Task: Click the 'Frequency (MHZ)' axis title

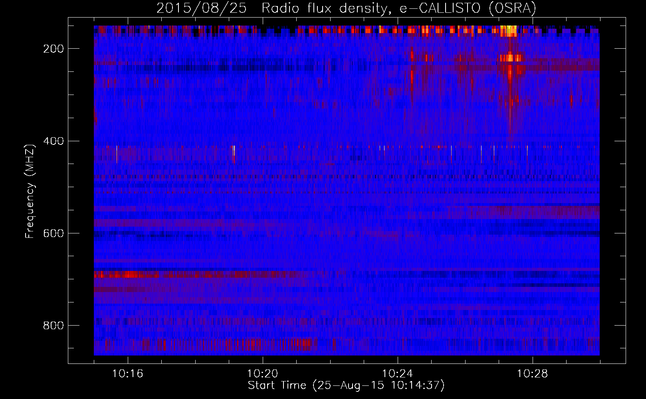Action: (x=30, y=191)
